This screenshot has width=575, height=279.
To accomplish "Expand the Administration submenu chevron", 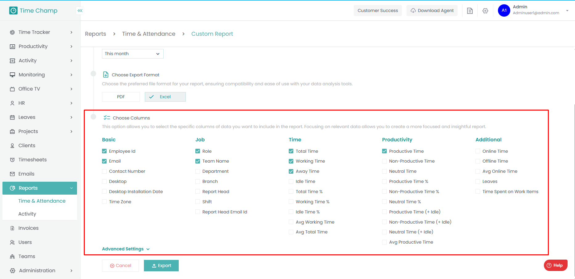I will (x=71, y=271).
